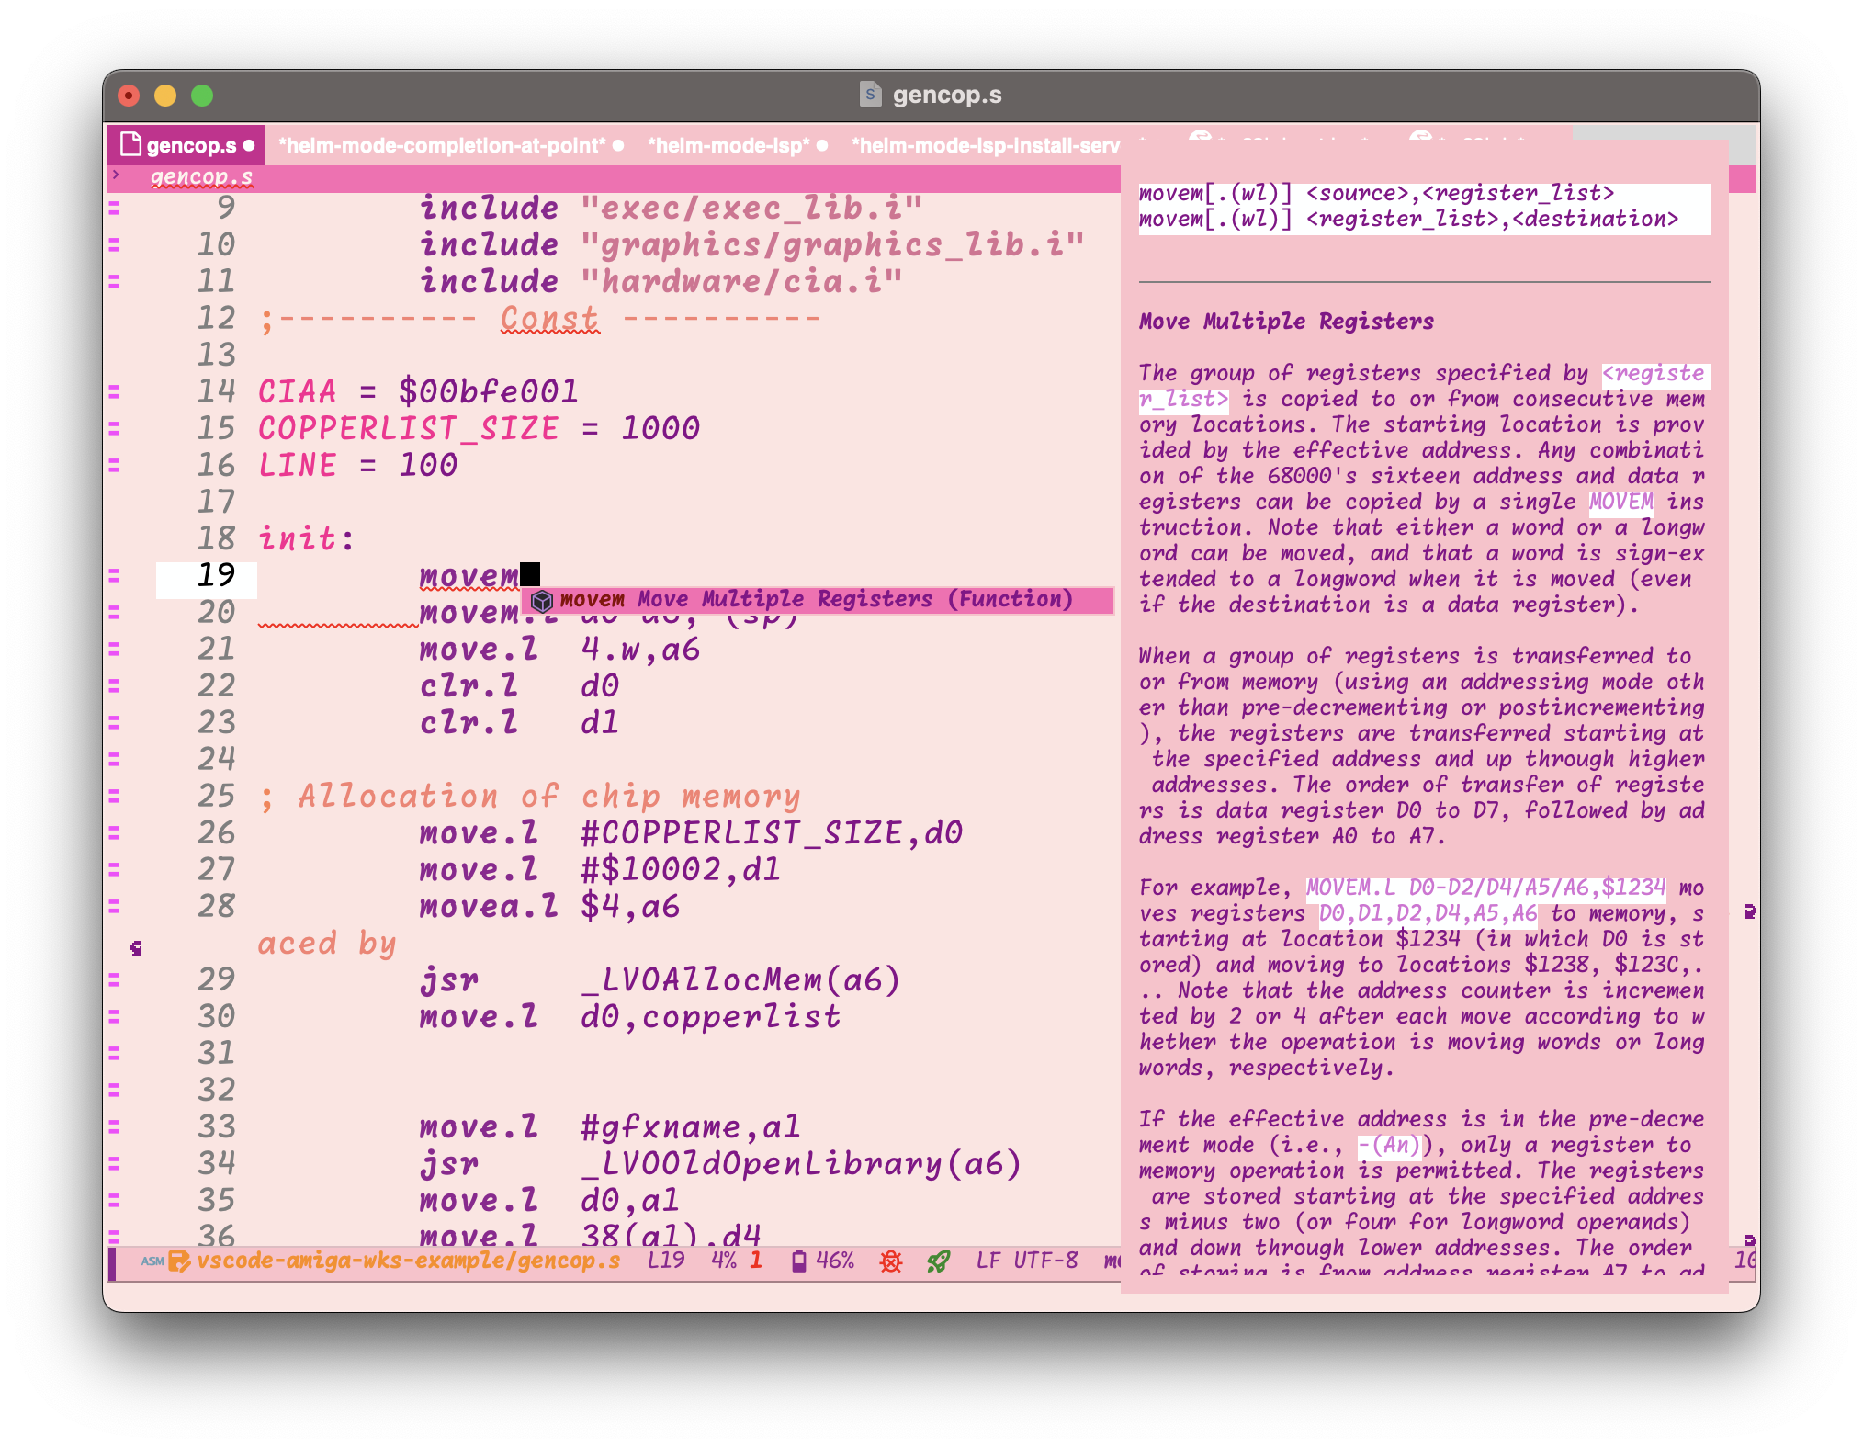The width and height of the screenshot is (1863, 1448).
Task: Expand the breadcrumb chevron arrow
Action: [116, 175]
